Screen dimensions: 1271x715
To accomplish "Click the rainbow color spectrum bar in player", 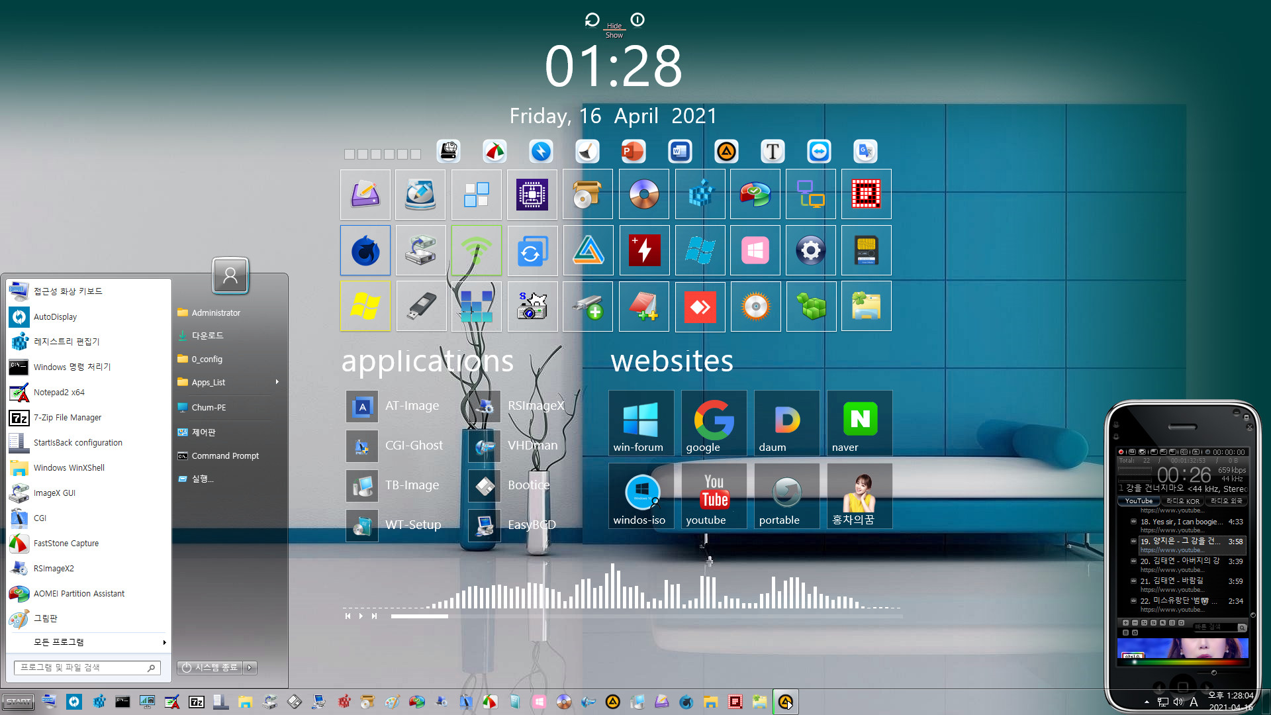I will (1182, 661).
